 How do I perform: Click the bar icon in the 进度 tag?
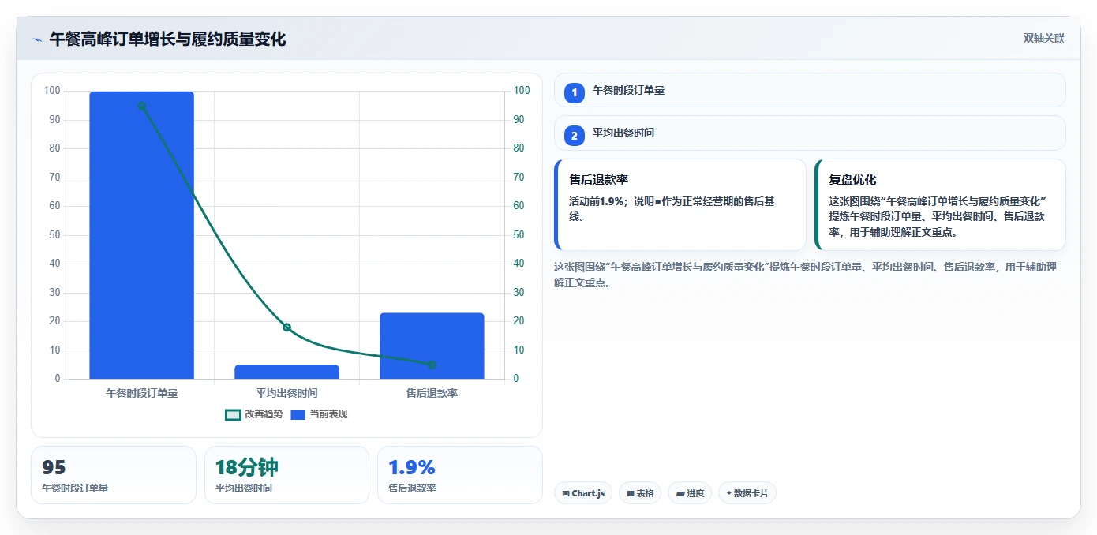pyautogui.click(x=680, y=494)
